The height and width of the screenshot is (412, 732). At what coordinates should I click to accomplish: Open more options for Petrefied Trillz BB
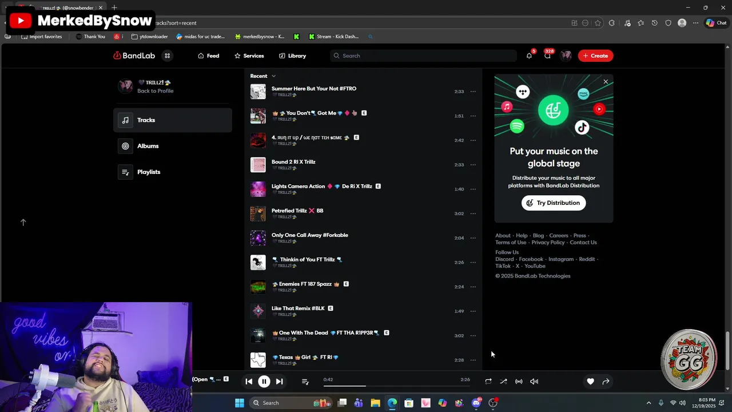[x=473, y=213]
